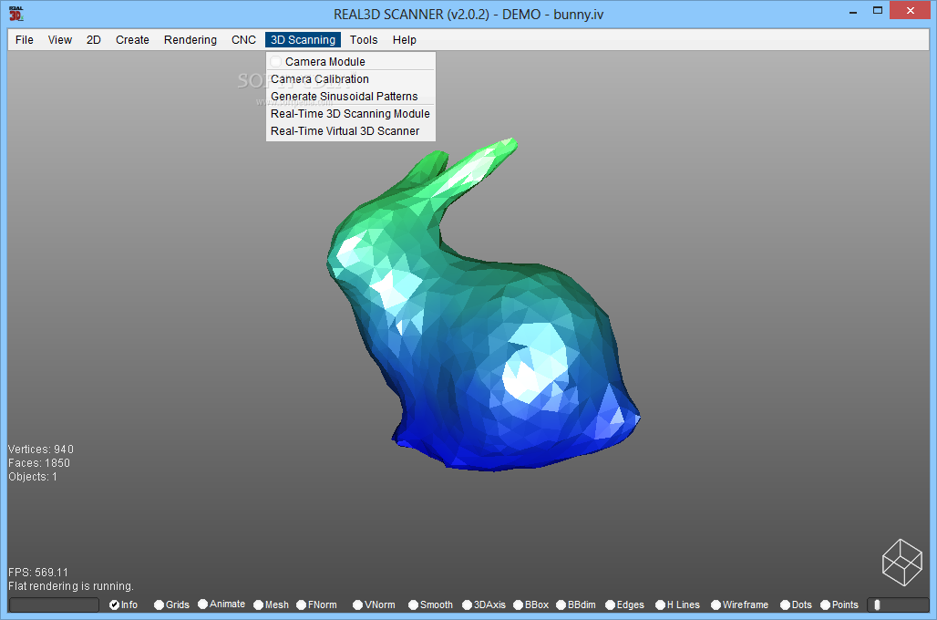Minimize the REAL3D SCANNER window

click(x=853, y=11)
